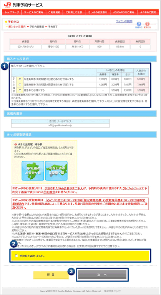This screenshot has width=161, height=295.
Task: Click the yellow 戻る button
Action: click(51, 275)
